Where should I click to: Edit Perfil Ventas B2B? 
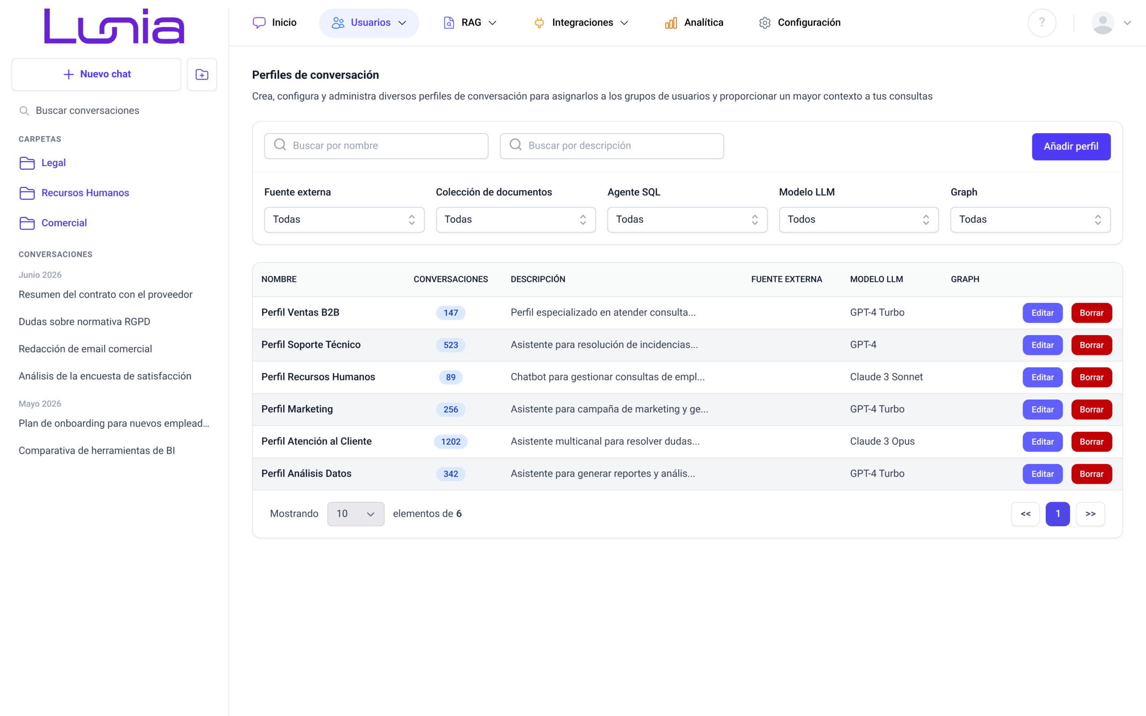(x=1043, y=313)
